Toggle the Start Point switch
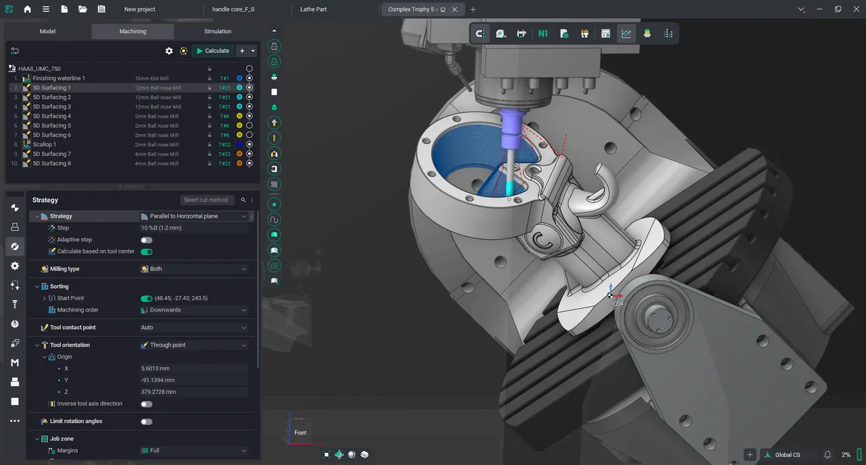This screenshot has height=465, width=866. click(146, 298)
